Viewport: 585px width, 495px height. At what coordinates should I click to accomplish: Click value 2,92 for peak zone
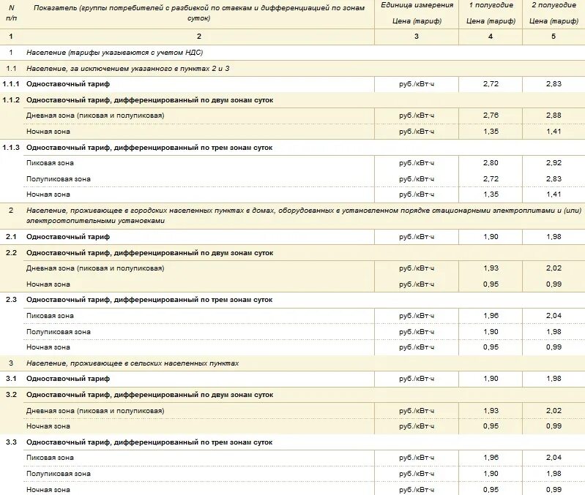(554, 163)
